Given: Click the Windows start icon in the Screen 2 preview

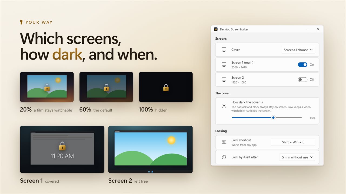Looking at the screenshot, I should [149, 172].
